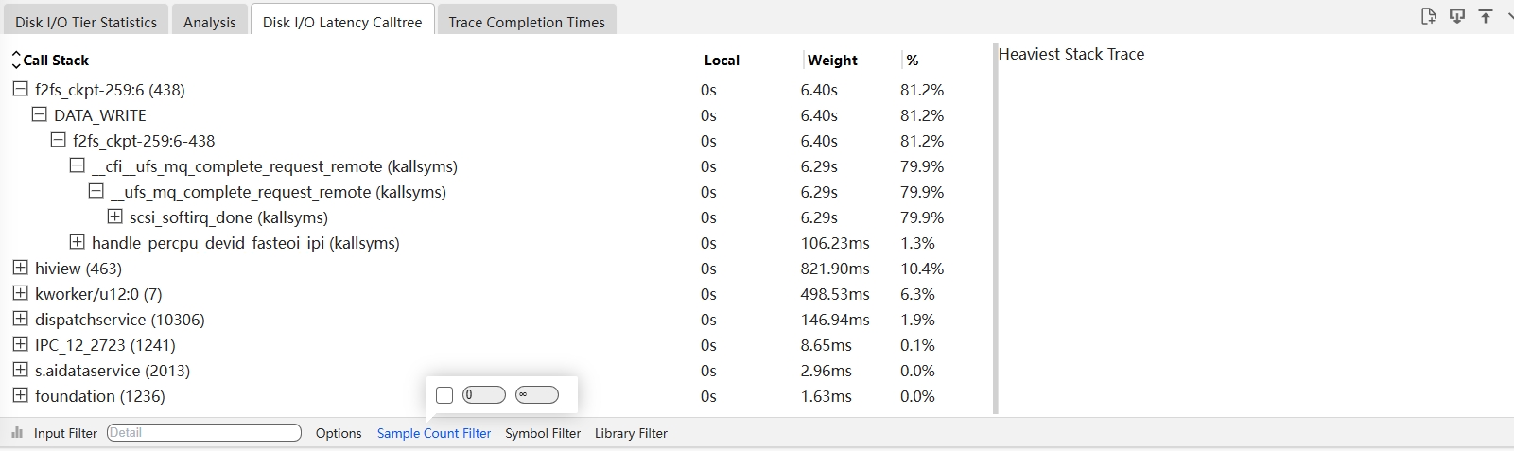The width and height of the screenshot is (1514, 451).
Task: Open the Symbol Filter
Action: [x=543, y=433]
